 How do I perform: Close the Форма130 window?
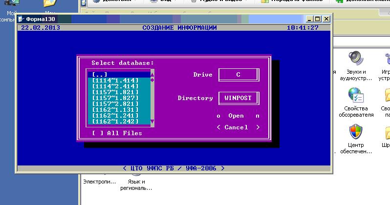coord(326,19)
